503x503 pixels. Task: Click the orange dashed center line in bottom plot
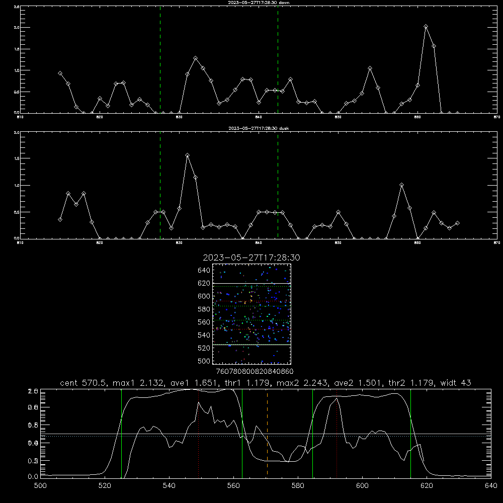267,433
